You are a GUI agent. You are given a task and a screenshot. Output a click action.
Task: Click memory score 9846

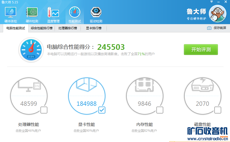(x=144, y=104)
